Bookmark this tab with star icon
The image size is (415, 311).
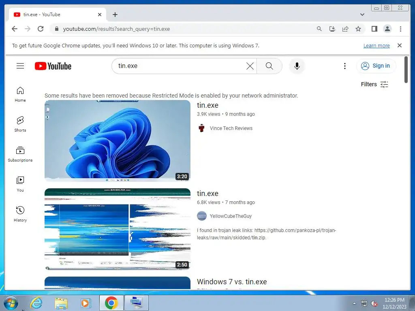tap(358, 29)
